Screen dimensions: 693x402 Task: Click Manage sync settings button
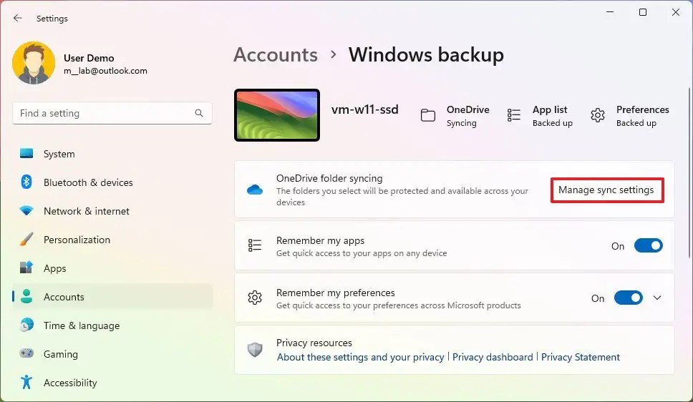606,190
